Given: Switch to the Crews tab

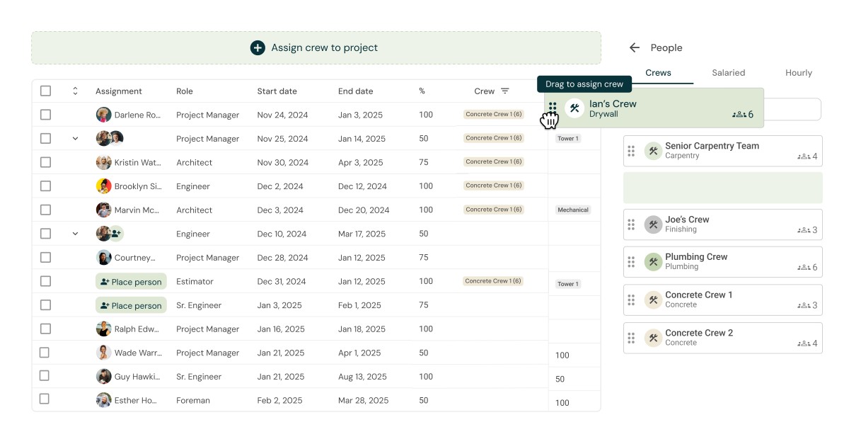Looking at the screenshot, I should point(658,73).
